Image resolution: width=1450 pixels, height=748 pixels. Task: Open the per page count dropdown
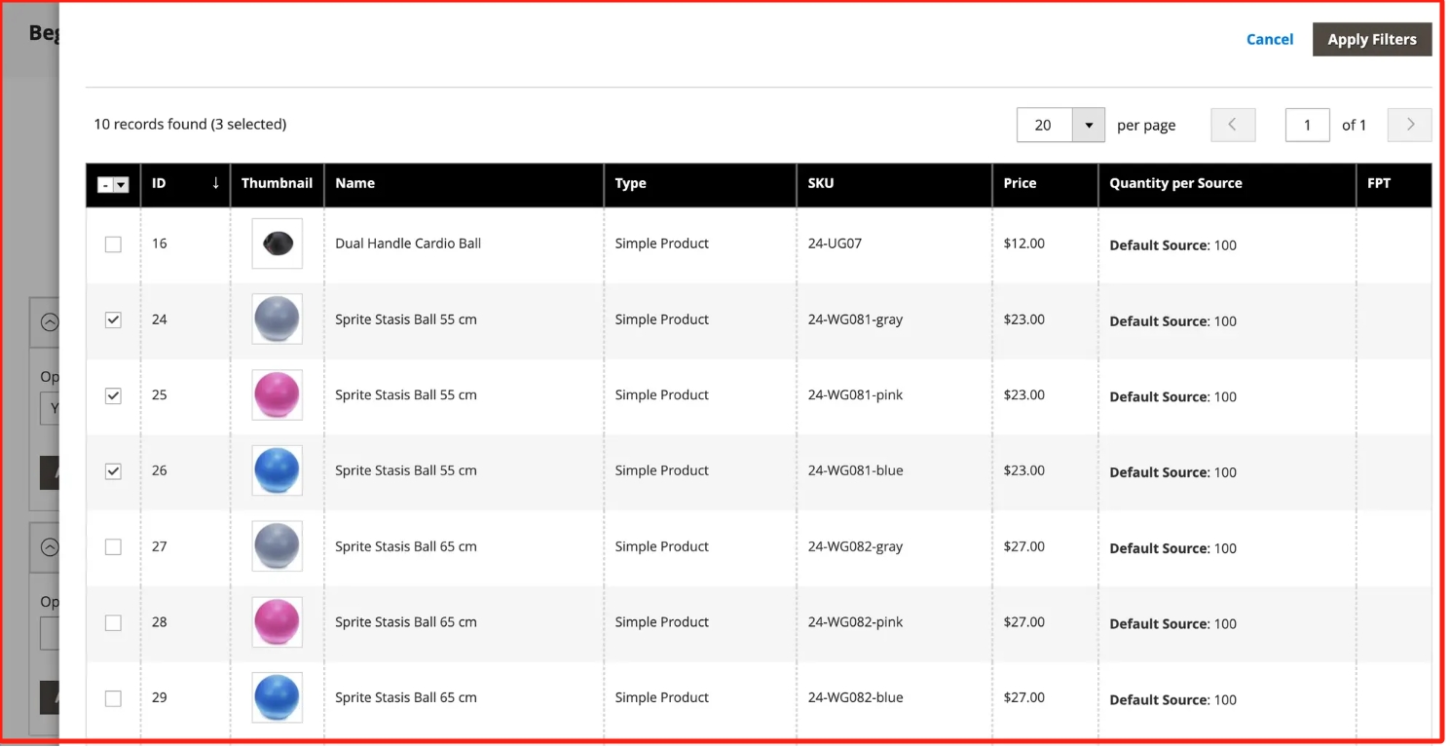(1088, 125)
